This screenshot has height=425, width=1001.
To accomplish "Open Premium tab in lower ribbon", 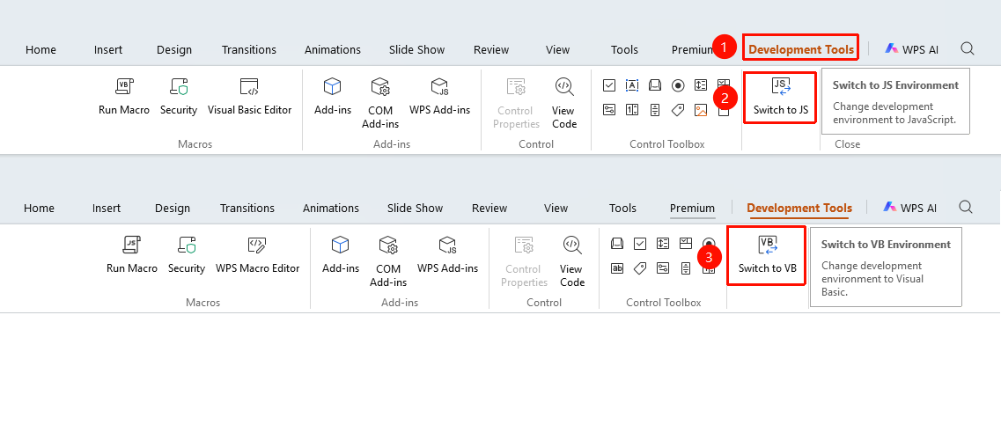I will coord(692,208).
